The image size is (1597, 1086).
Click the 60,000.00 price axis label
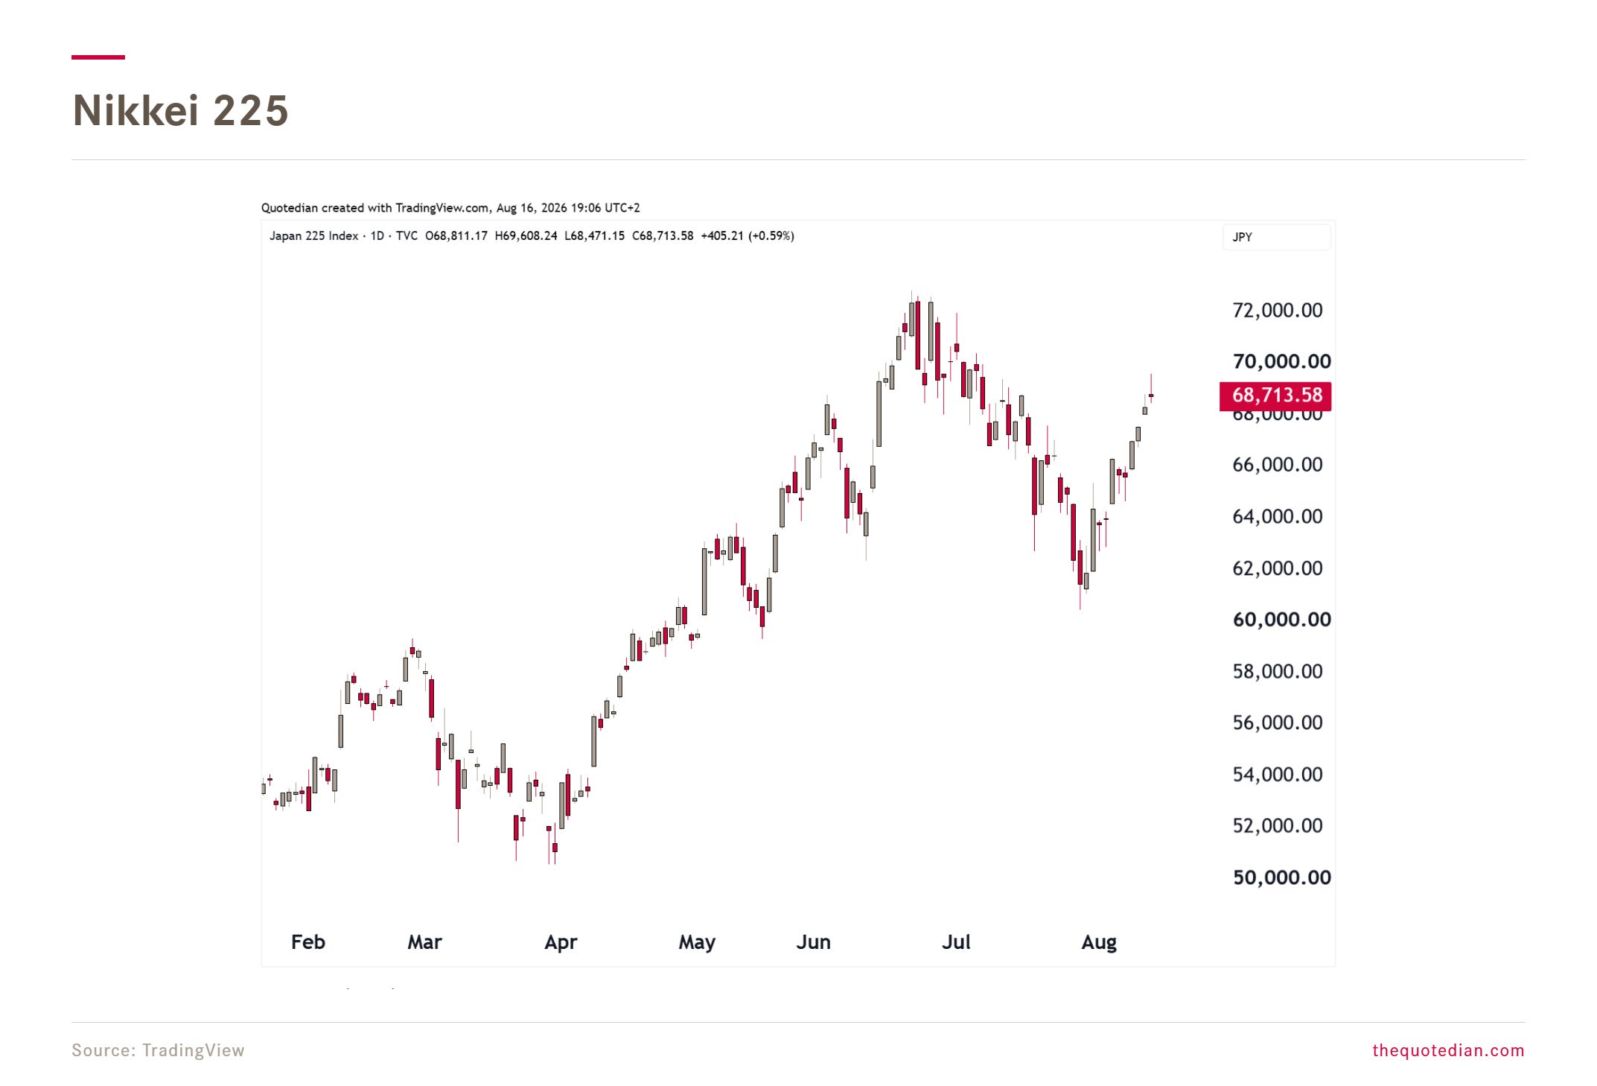pyautogui.click(x=1281, y=620)
